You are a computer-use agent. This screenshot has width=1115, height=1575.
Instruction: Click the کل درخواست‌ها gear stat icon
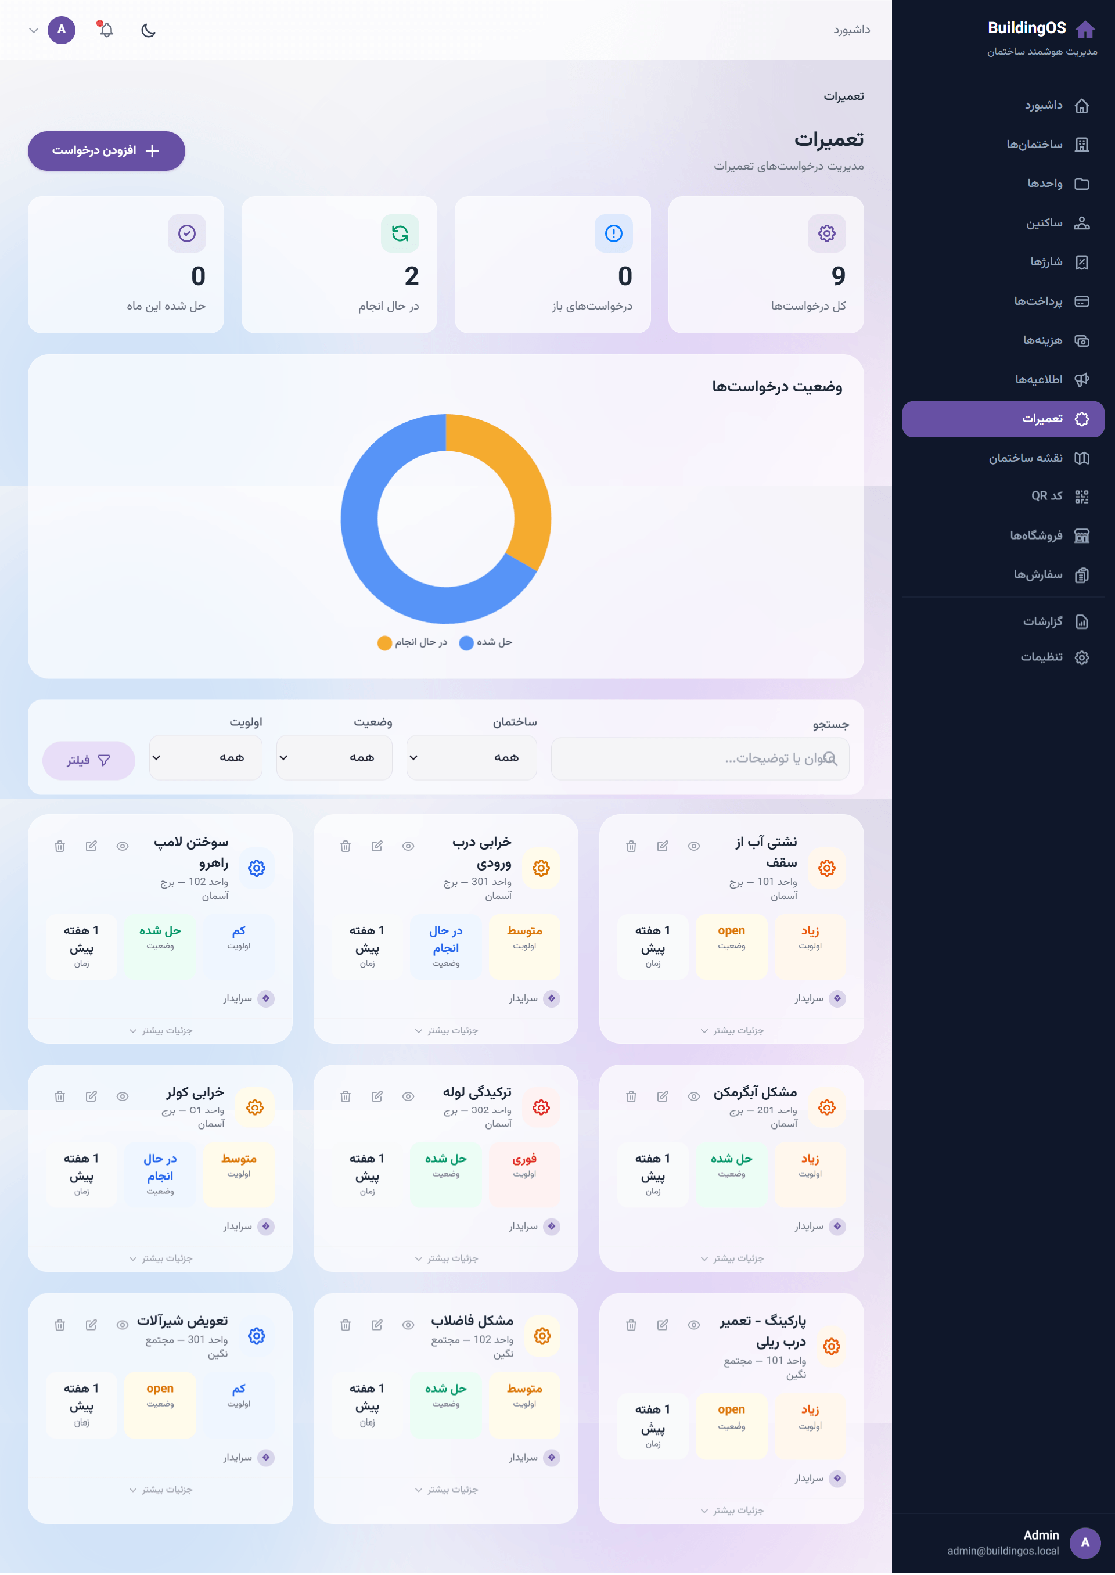(826, 233)
